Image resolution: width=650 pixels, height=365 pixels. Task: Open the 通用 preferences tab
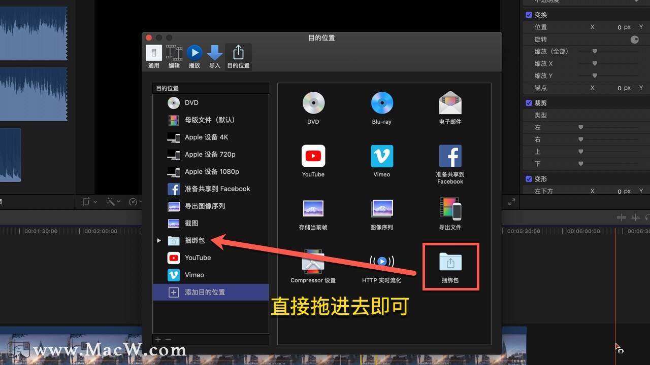click(x=154, y=57)
